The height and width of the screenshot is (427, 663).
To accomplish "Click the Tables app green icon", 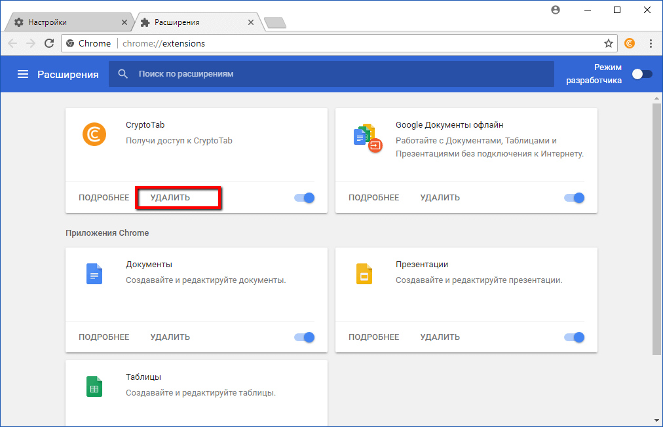I will click(x=94, y=386).
